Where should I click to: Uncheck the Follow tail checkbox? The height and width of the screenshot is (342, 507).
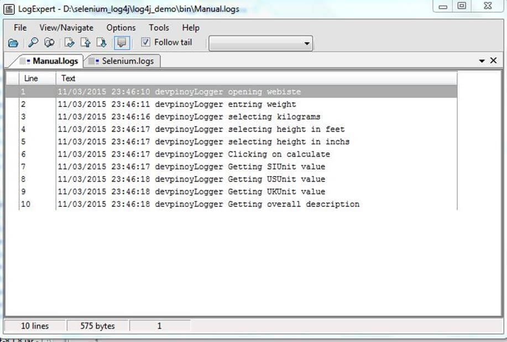pyautogui.click(x=145, y=42)
